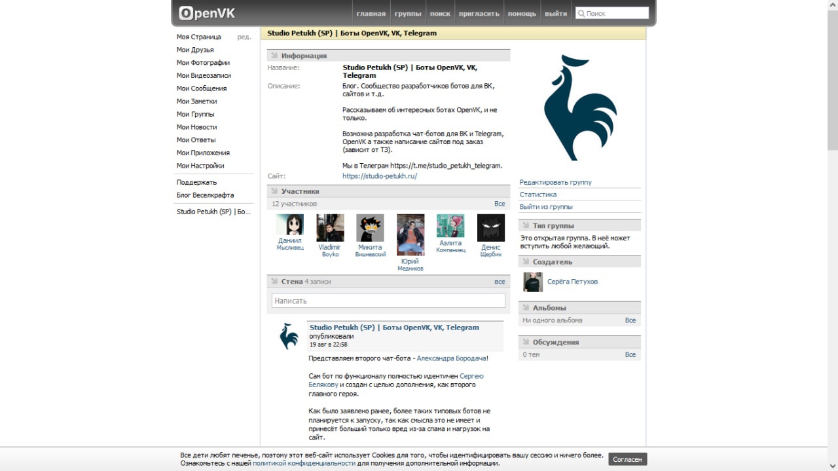Show all members via Все link
This screenshot has width=838, height=471.
[500, 204]
